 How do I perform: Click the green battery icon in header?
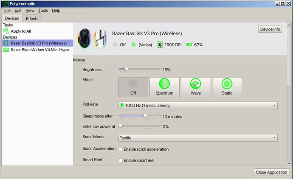(x=189, y=45)
